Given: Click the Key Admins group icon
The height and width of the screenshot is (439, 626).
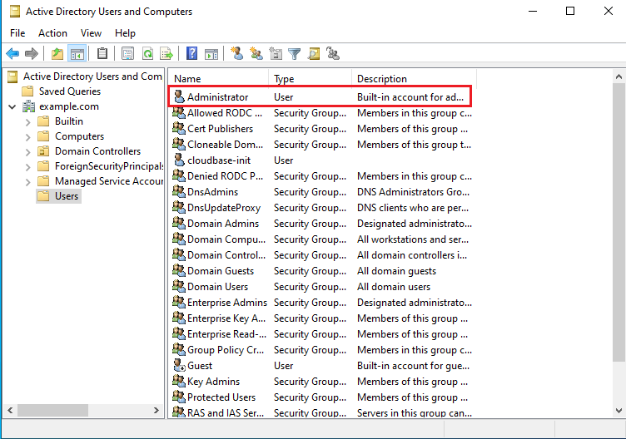Looking at the screenshot, I should [179, 381].
